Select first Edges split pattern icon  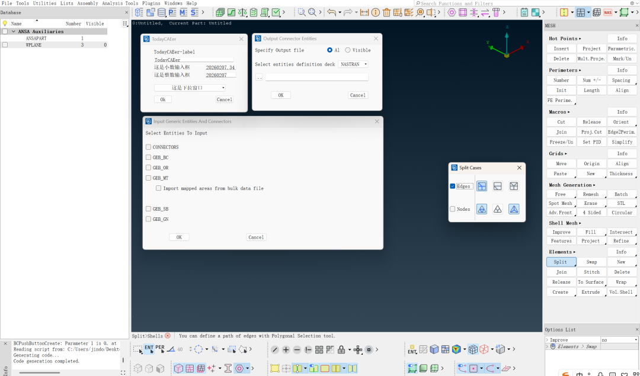tap(482, 186)
